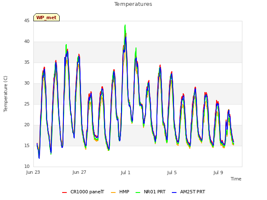Screen dimensions: 267x200
Task: Click the 30 y-axis tick label
Action: [x=27, y=83]
